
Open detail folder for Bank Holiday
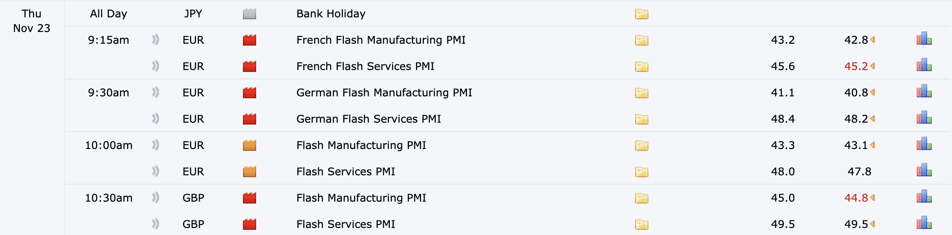641,14
